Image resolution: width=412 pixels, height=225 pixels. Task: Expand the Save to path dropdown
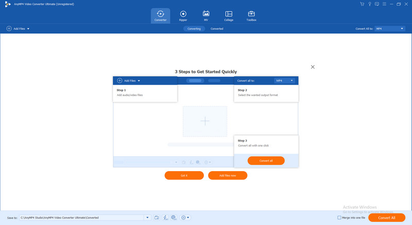click(147, 218)
